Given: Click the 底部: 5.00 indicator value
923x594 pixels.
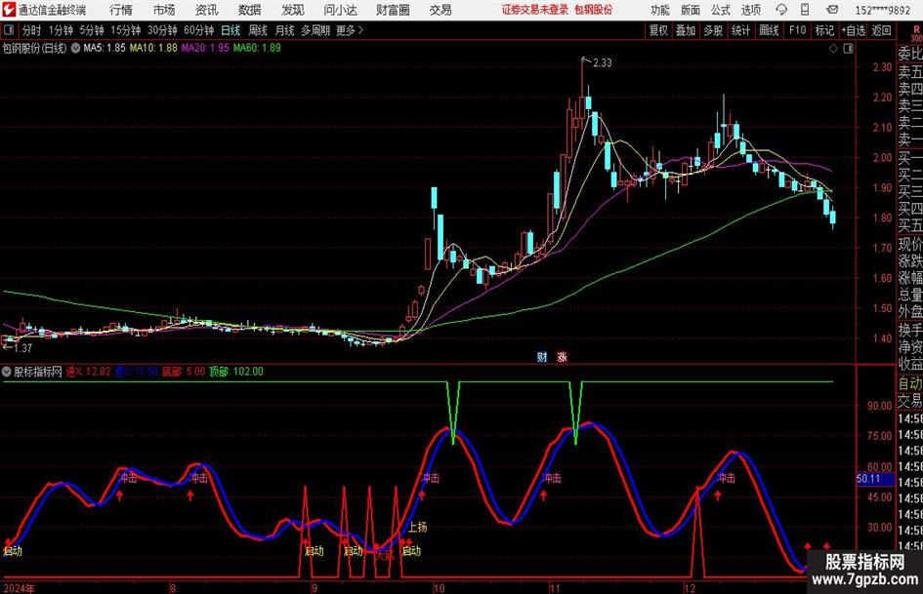Looking at the screenshot, I should (184, 372).
